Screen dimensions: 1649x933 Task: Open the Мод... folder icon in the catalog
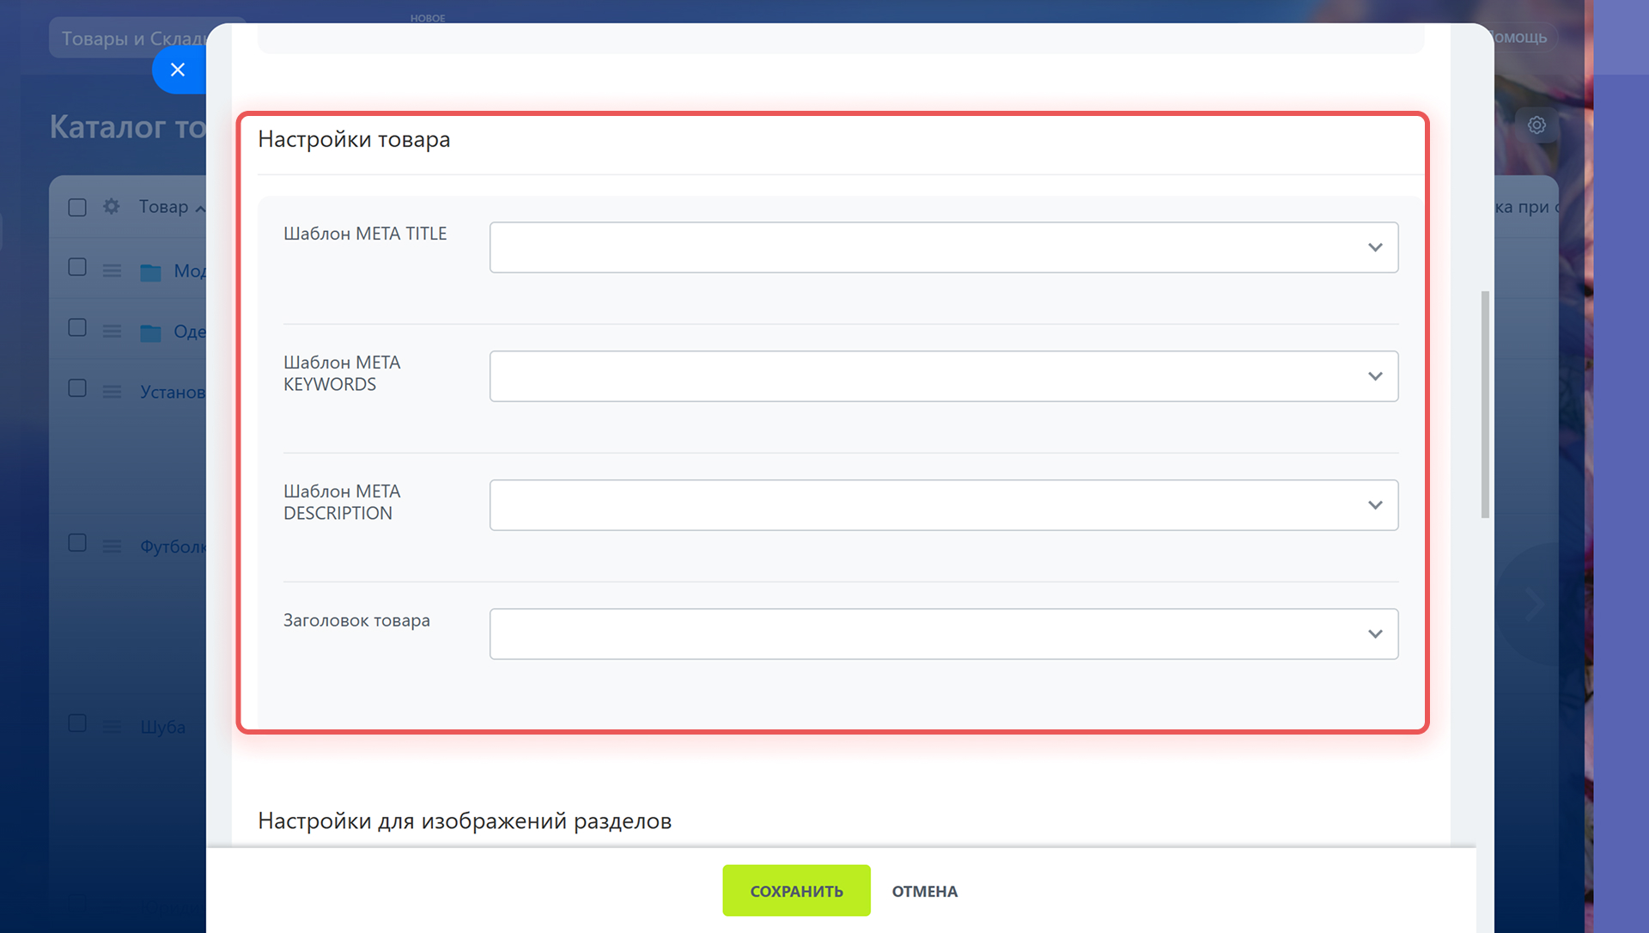pos(150,272)
